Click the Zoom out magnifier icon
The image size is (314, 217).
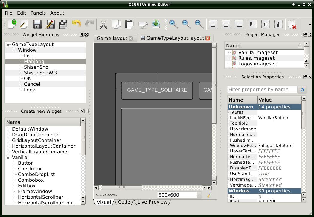coord(199,24)
